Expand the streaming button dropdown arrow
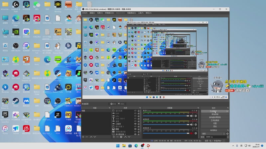Image resolution: width=266 pixels, height=149 pixels. click(x=227, y=111)
